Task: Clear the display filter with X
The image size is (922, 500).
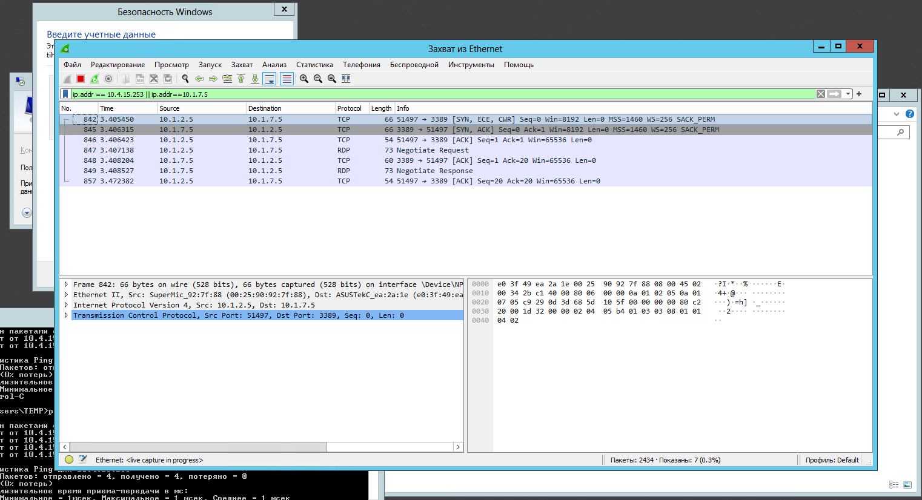Action: point(820,94)
